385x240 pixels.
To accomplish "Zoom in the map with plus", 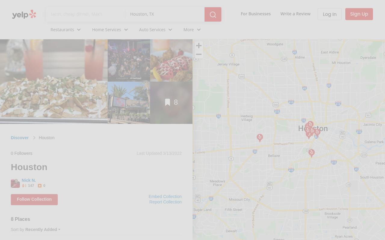I will tap(199, 46).
